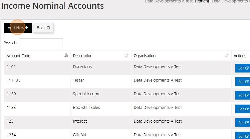Click the Description column header
Screen dimensions: 250x139
tap(83, 56)
